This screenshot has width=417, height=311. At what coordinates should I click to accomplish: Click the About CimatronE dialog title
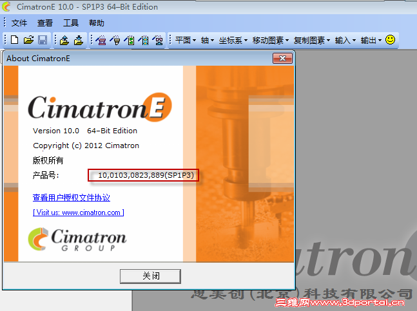38,59
